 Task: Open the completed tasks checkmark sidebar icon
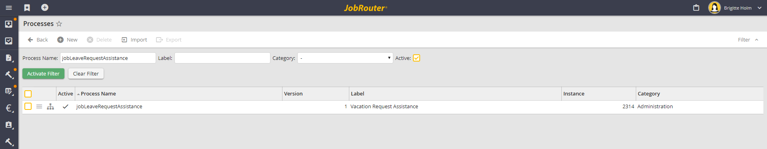click(9, 41)
